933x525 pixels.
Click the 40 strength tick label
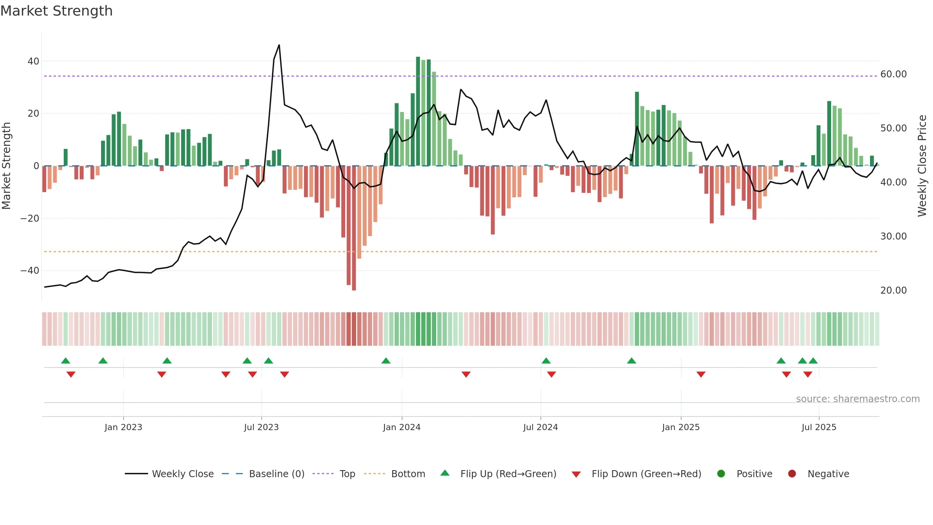pos(33,61)
